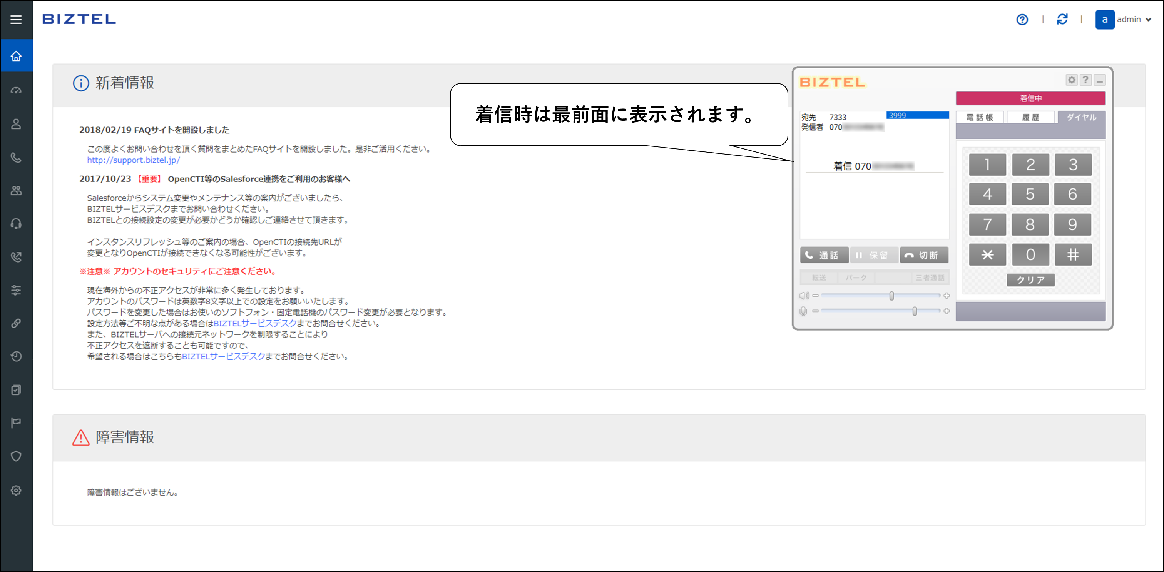This screenshot has height=572, width=1164.
Task: Open help question mark in header
Action: pos(1022,19)
